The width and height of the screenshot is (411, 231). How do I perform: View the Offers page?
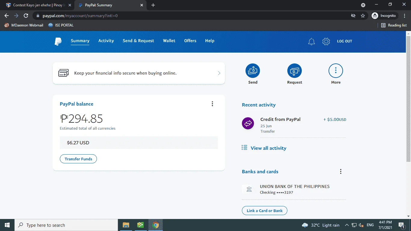point(190,41)
